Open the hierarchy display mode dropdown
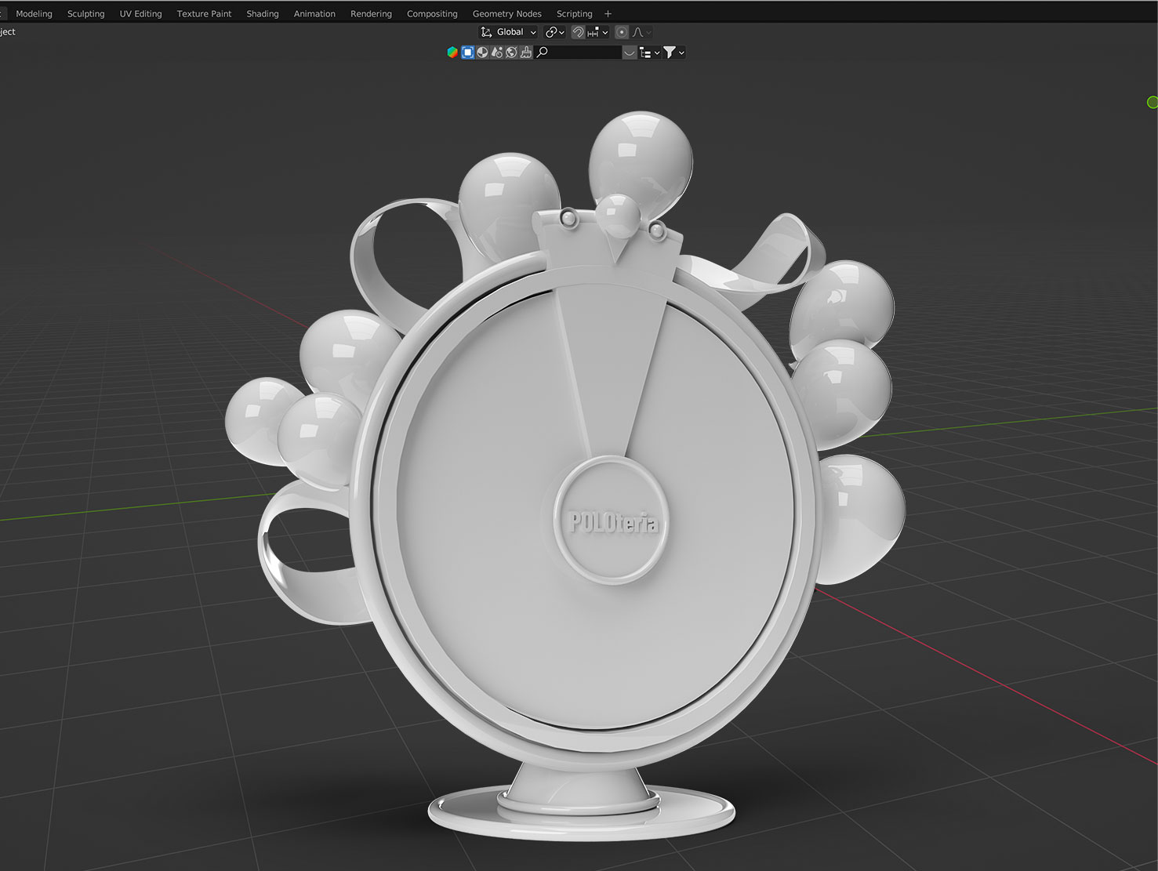Viewport: 1158px width, 871px height. pyautogui.click(x=650, y=53)
